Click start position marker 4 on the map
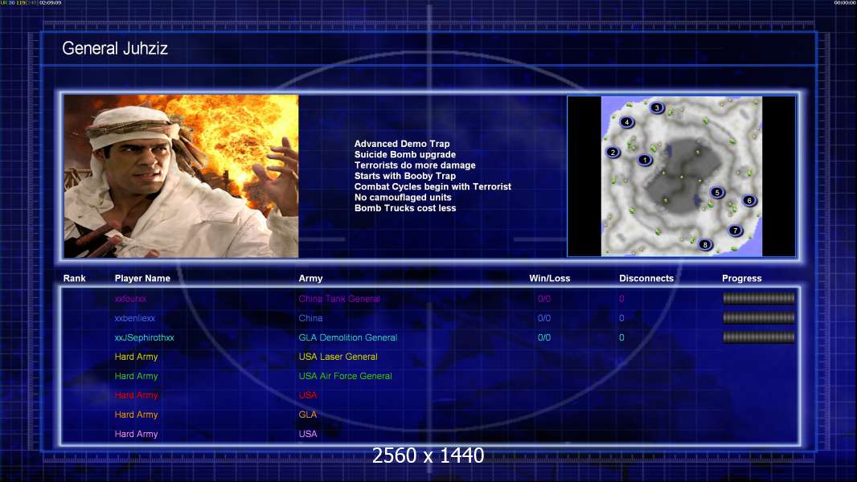 (627, 122)
